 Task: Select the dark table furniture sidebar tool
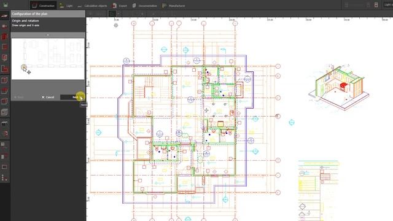[x=4, y=123]
